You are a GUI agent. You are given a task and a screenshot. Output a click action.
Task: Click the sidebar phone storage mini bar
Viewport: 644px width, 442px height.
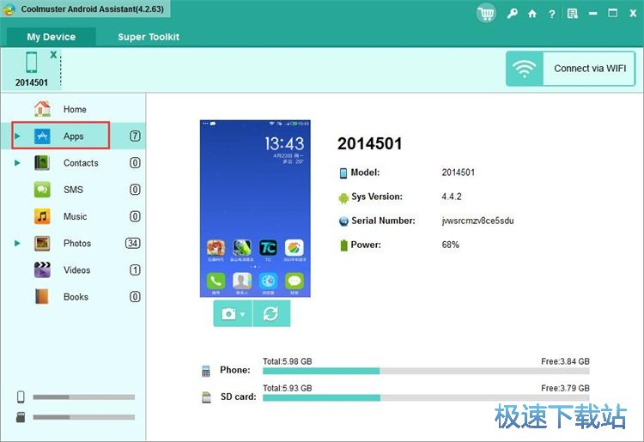(84, 397)
